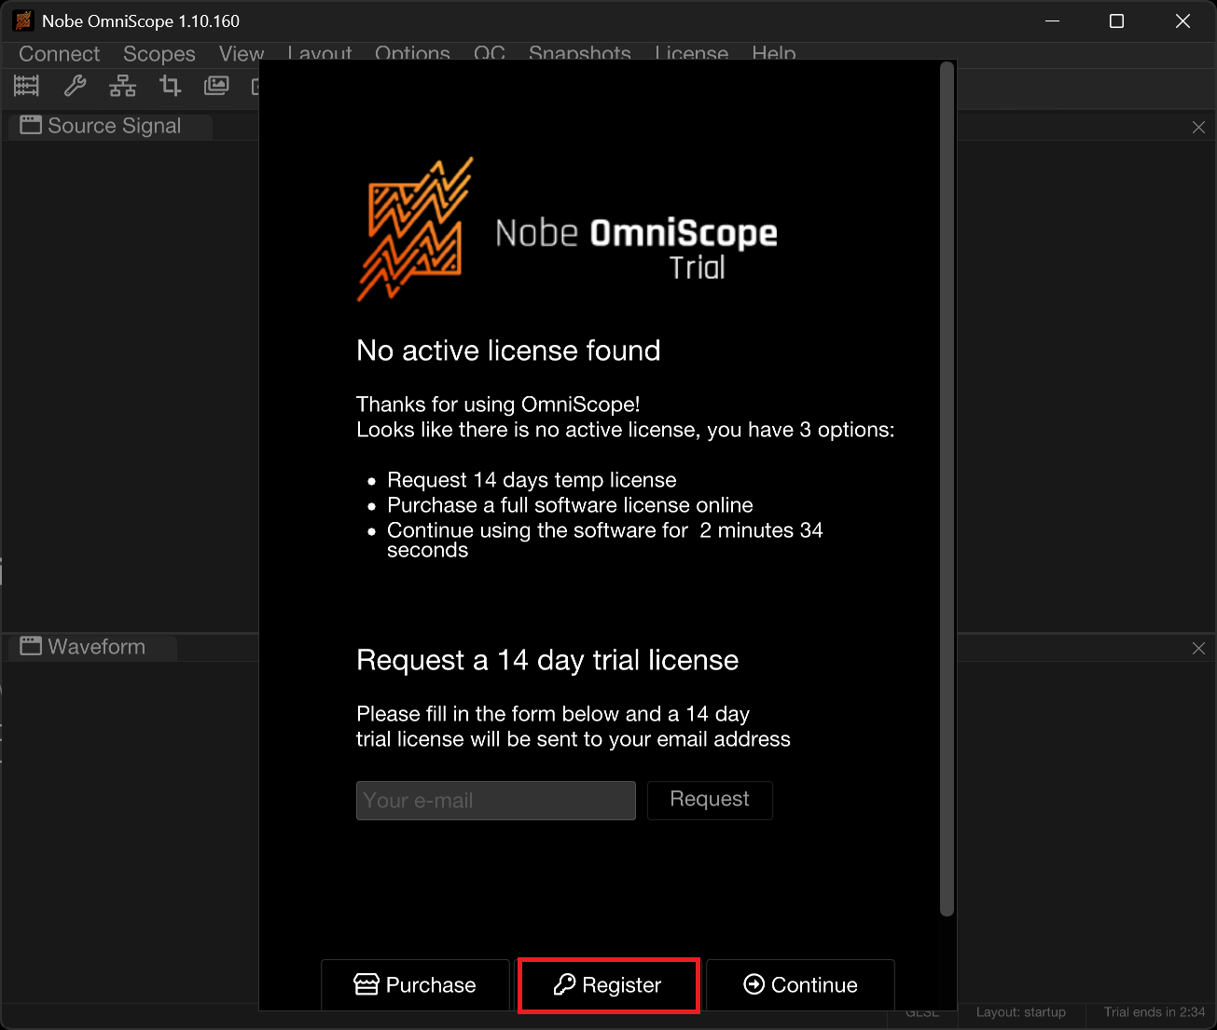Maximize the OmniScope window

1116,21
